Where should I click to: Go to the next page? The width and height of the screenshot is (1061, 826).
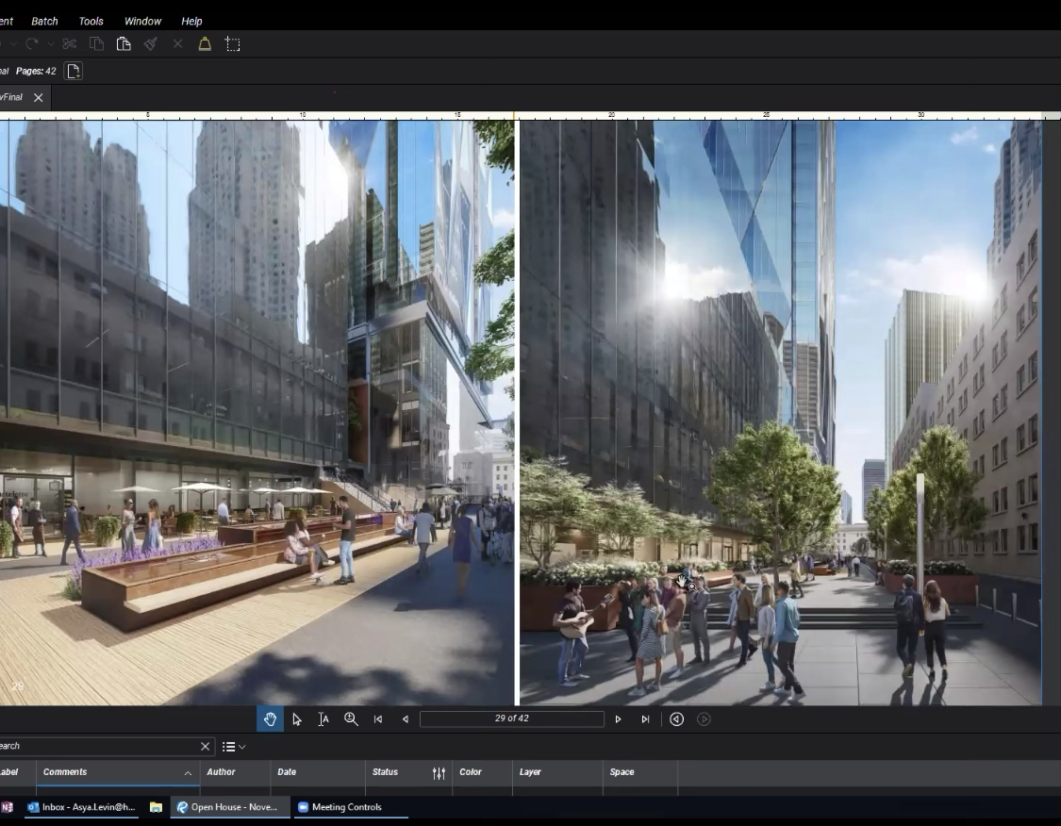coord(618,719)
